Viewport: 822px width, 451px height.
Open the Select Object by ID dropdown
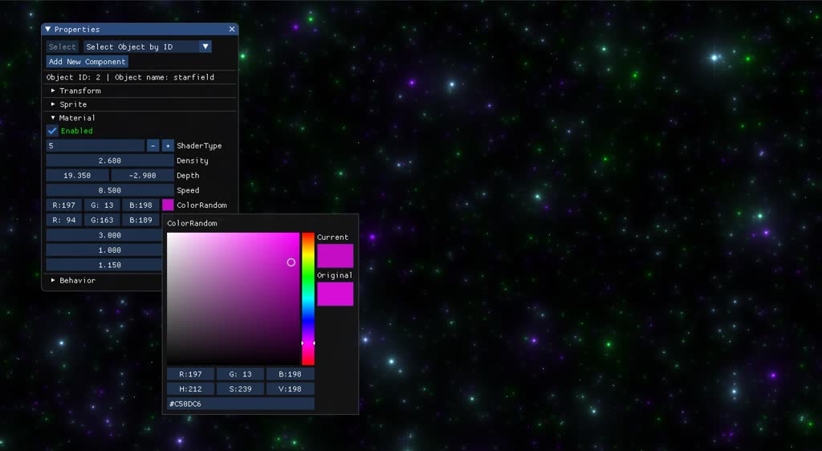tap(148, 47)
